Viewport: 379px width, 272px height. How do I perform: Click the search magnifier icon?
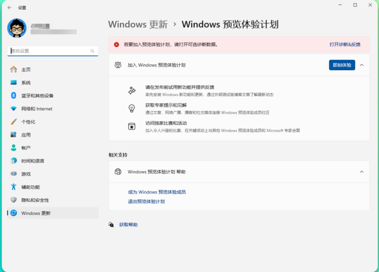pyautogui.click(x=92, y=51)
